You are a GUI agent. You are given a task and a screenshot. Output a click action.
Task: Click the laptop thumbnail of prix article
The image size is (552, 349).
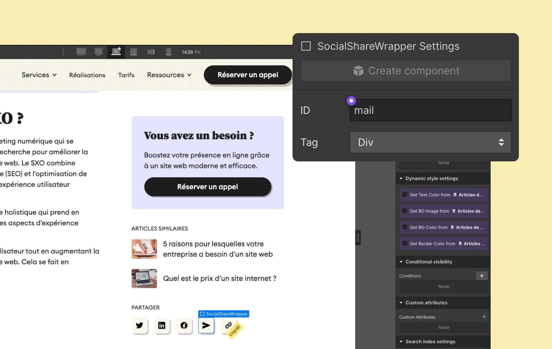pos(144,278)
